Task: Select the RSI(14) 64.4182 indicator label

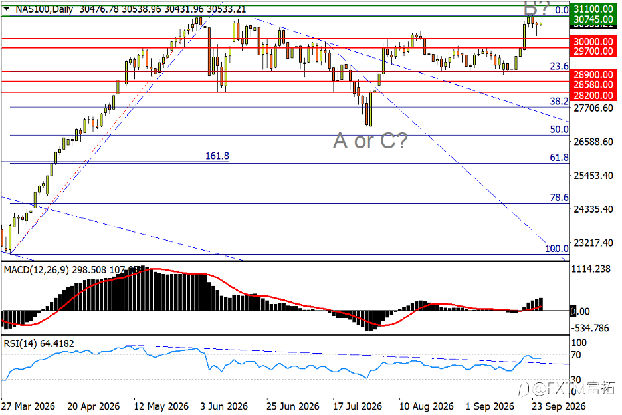Action: (39, 344)
